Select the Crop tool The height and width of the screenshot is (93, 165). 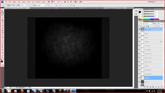2,20
